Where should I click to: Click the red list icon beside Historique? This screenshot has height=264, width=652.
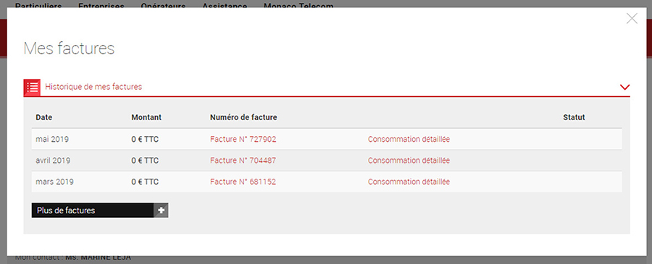(32, 88)
